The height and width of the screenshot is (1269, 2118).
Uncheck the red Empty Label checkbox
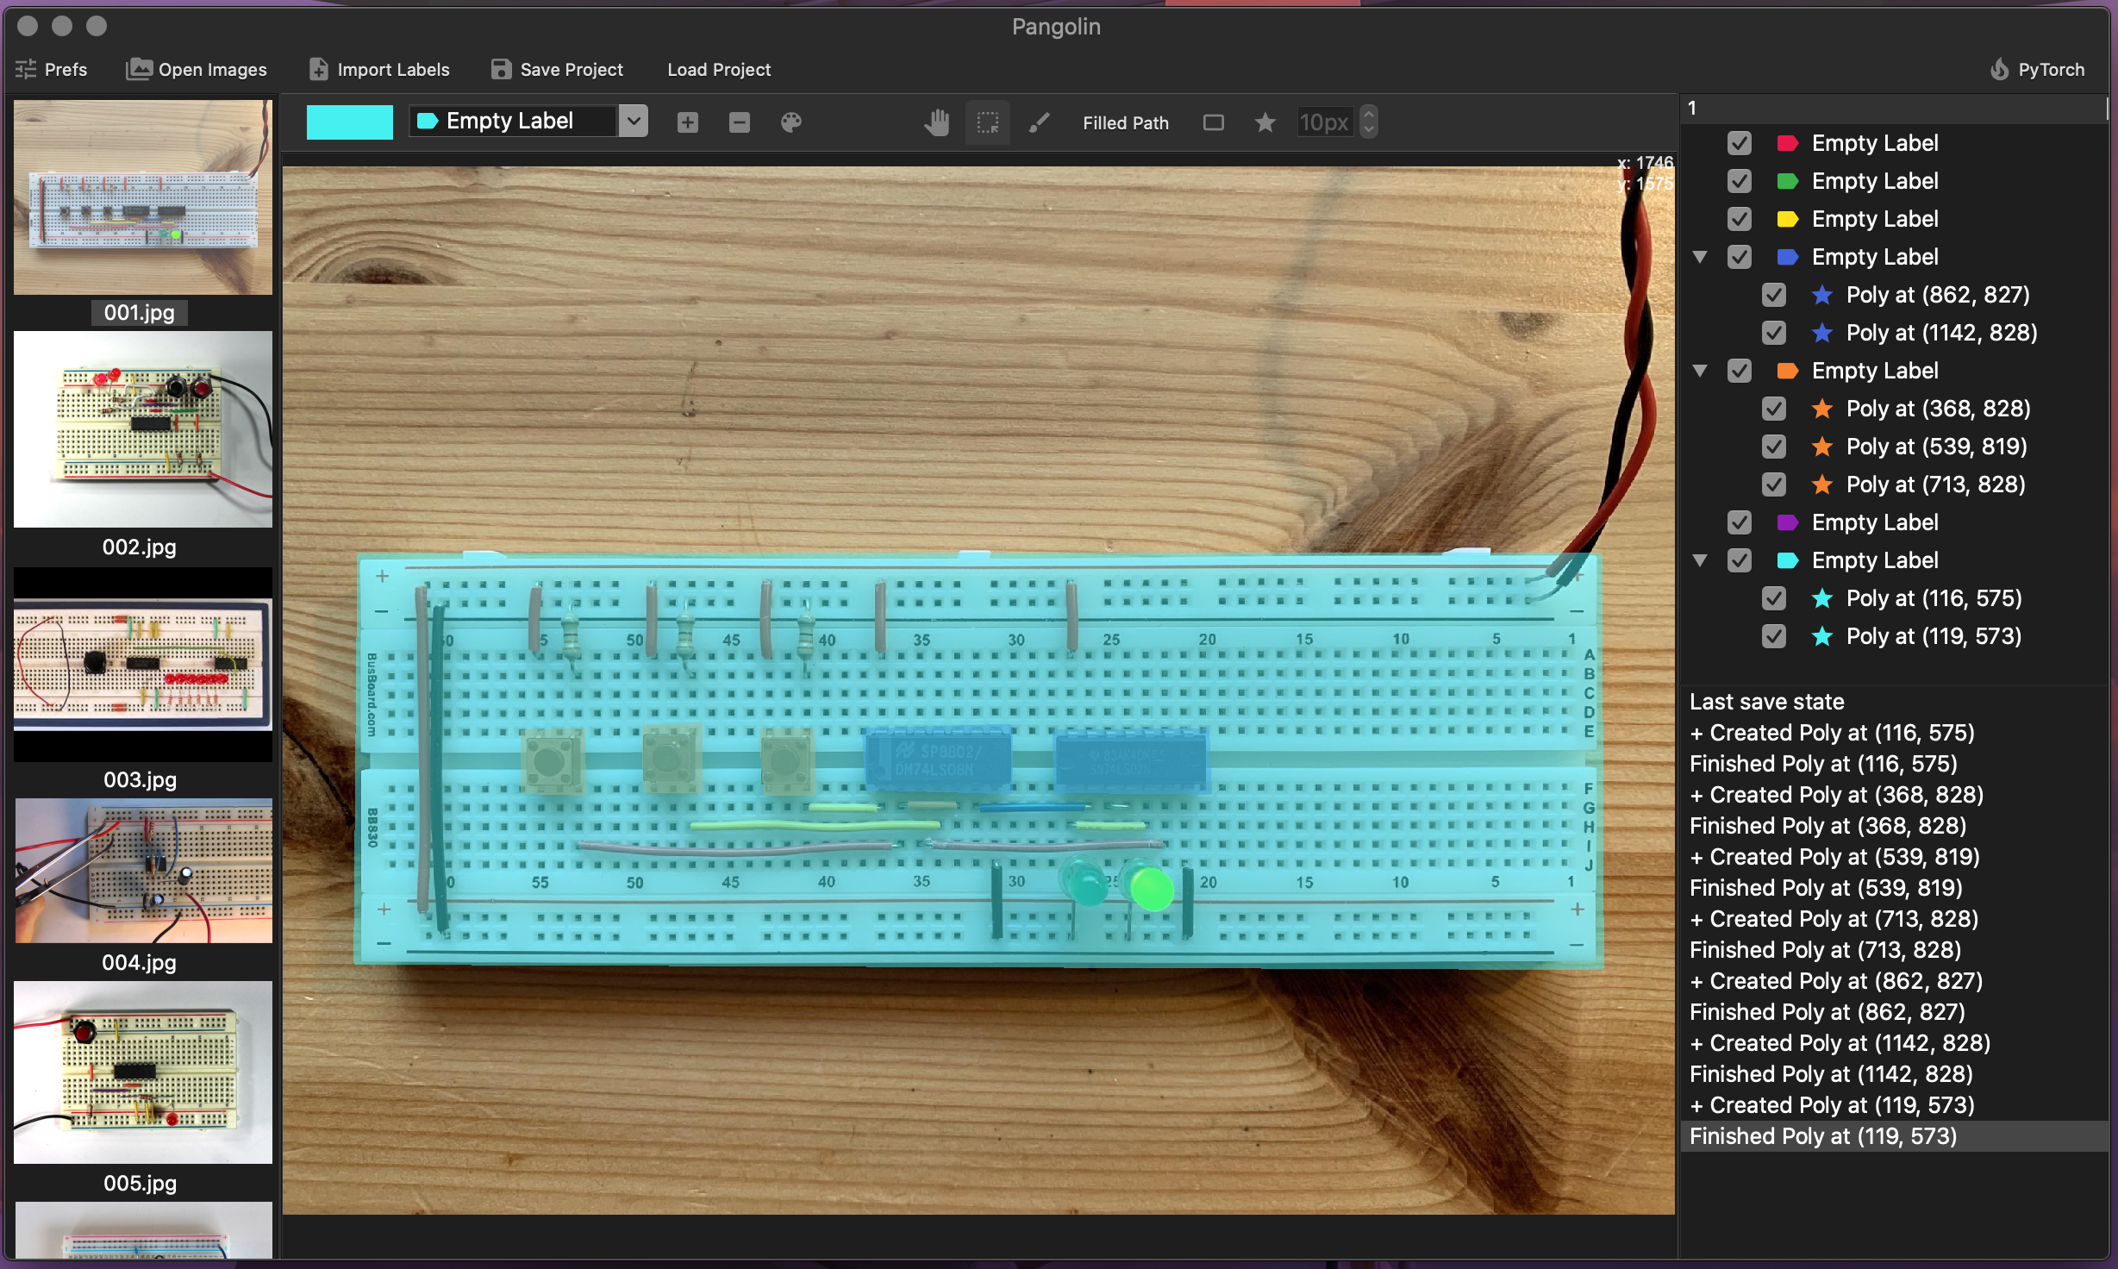tap(1739, 143)
